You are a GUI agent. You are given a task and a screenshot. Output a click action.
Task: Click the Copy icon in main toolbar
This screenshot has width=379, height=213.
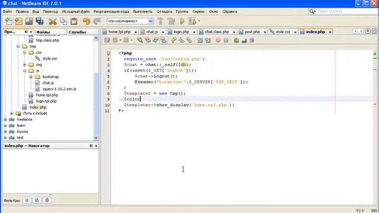click(x=63, y=21)
